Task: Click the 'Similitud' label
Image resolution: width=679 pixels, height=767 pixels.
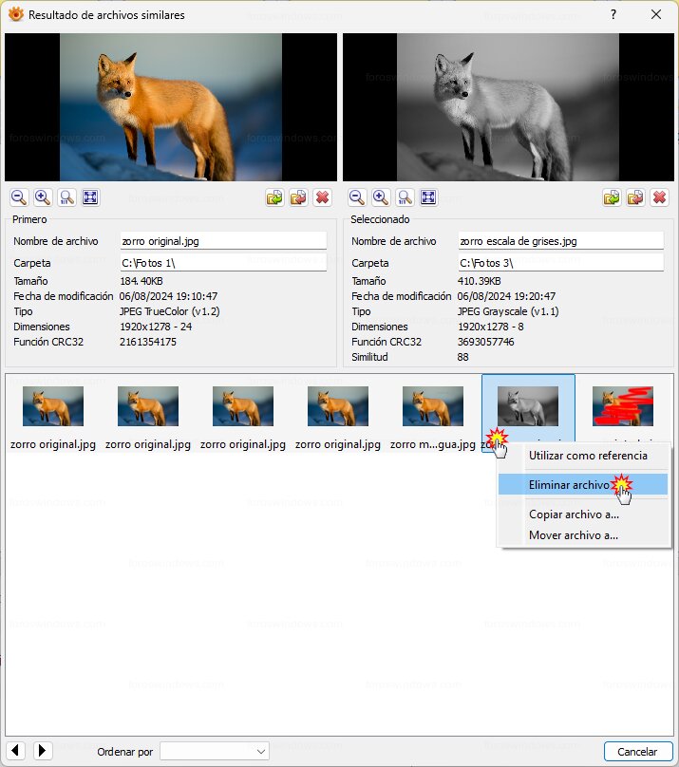Action: click(x=369, y=357)
